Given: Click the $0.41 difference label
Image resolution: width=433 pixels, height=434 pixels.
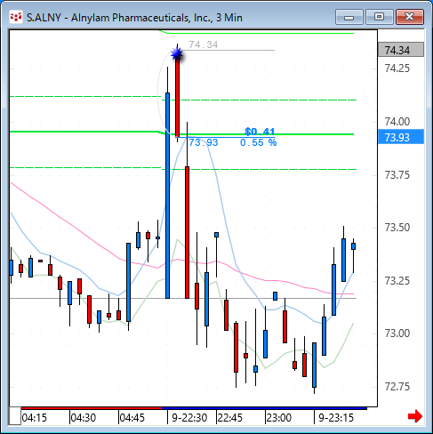Looking at the screenshot, I should click(x=260, y=131).
